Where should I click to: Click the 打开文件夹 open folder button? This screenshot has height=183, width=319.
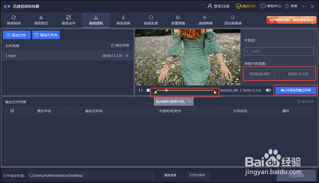tap(197, 175)
